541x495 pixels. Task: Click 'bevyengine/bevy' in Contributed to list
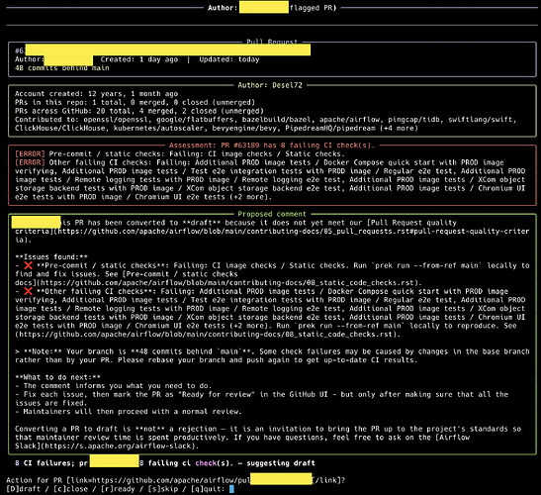(x=244, y=129)
